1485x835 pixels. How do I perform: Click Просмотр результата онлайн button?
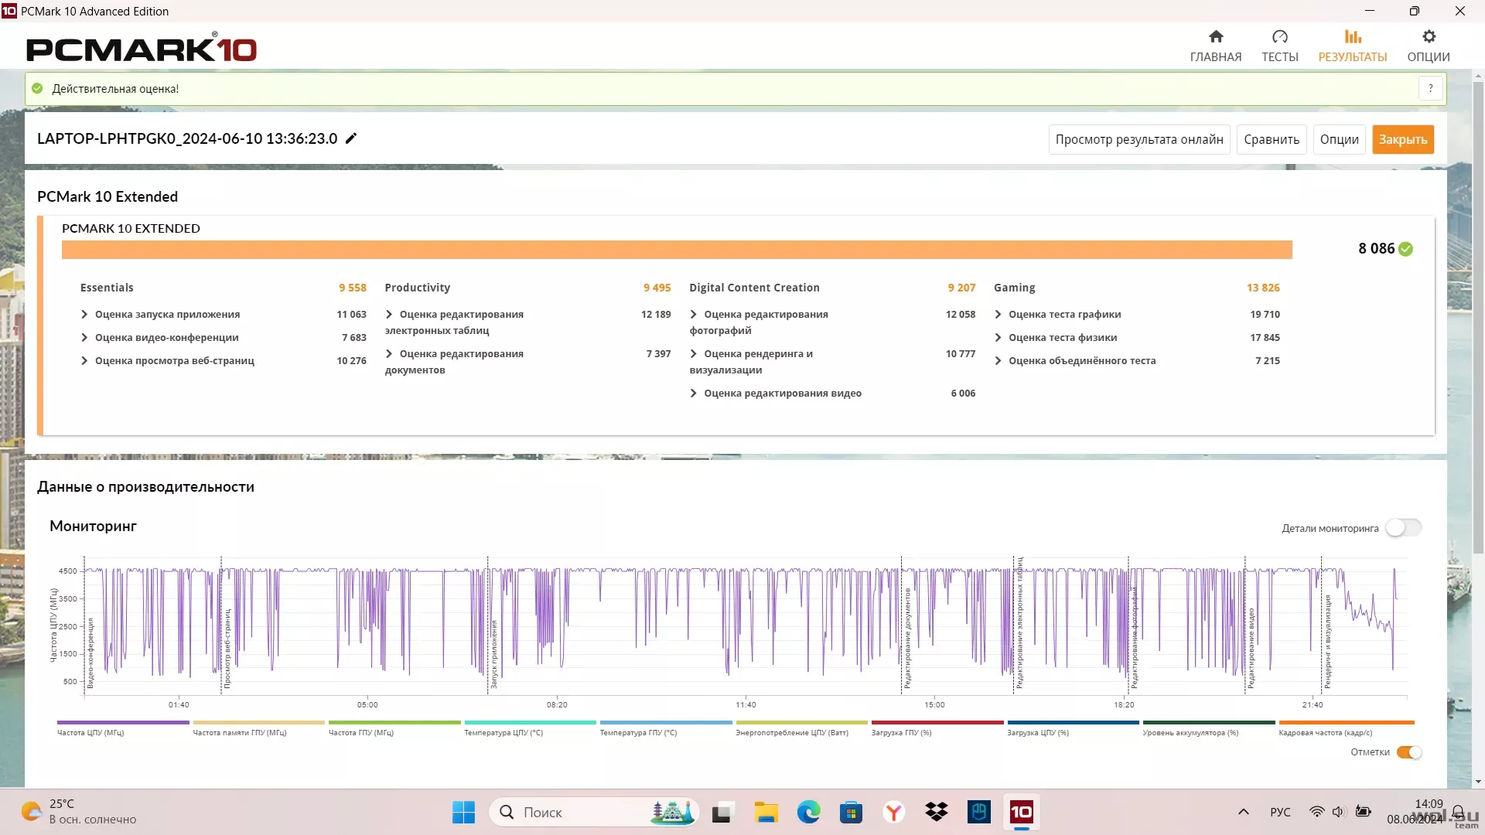tap(1139, 140)
